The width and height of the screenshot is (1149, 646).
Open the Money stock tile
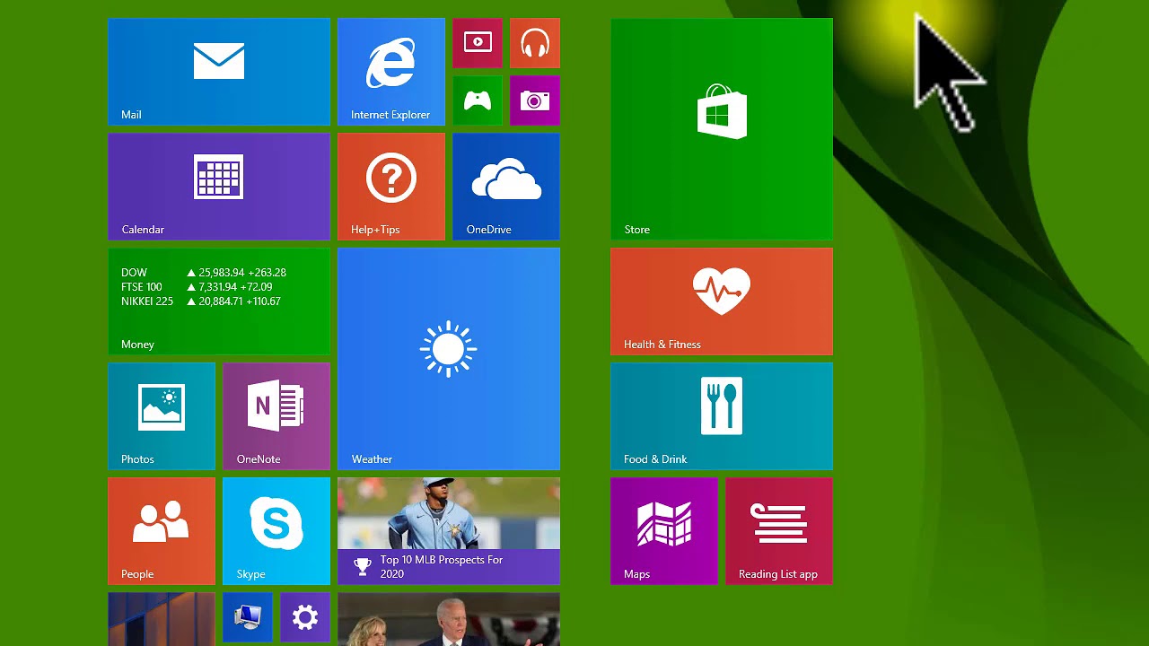219,301
